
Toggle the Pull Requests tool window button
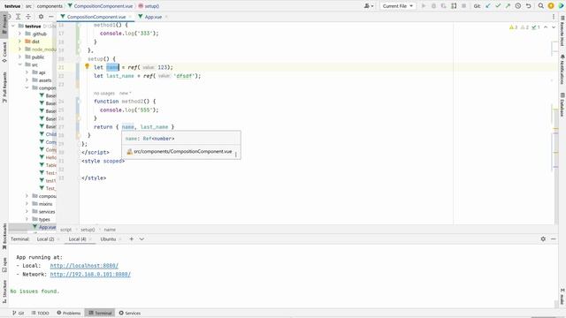[4, 87]
